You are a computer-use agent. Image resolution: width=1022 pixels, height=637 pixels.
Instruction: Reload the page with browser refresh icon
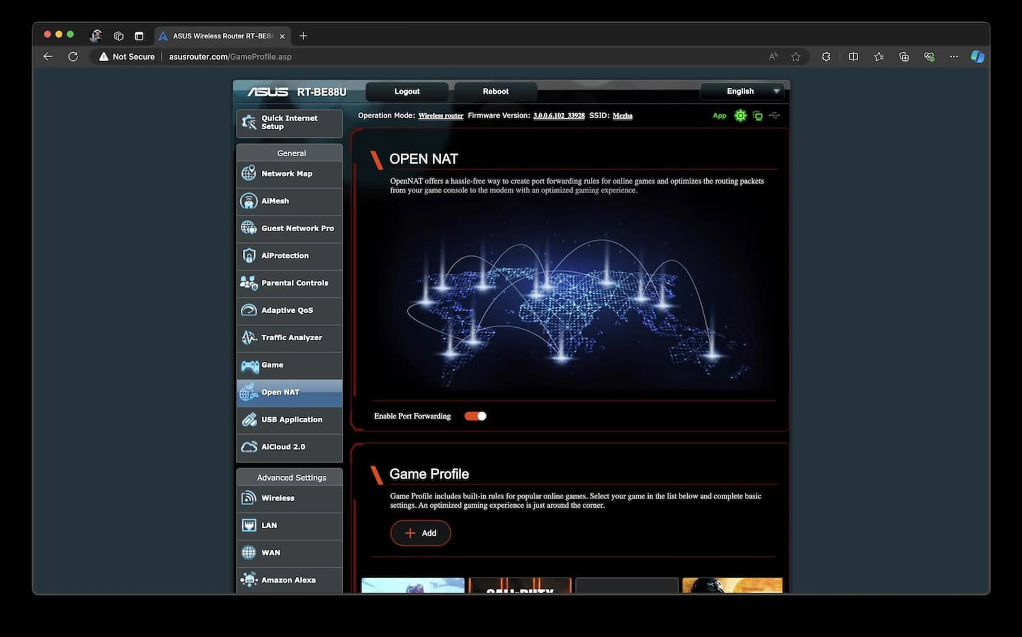(x=73, y=56)
